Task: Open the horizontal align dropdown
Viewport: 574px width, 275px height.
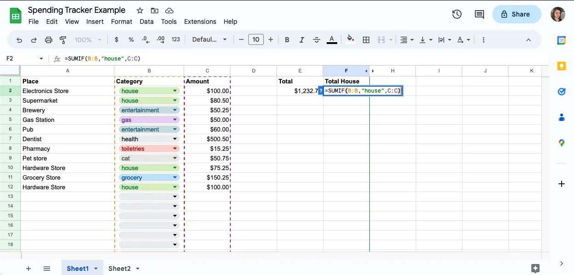Action: 410,39
